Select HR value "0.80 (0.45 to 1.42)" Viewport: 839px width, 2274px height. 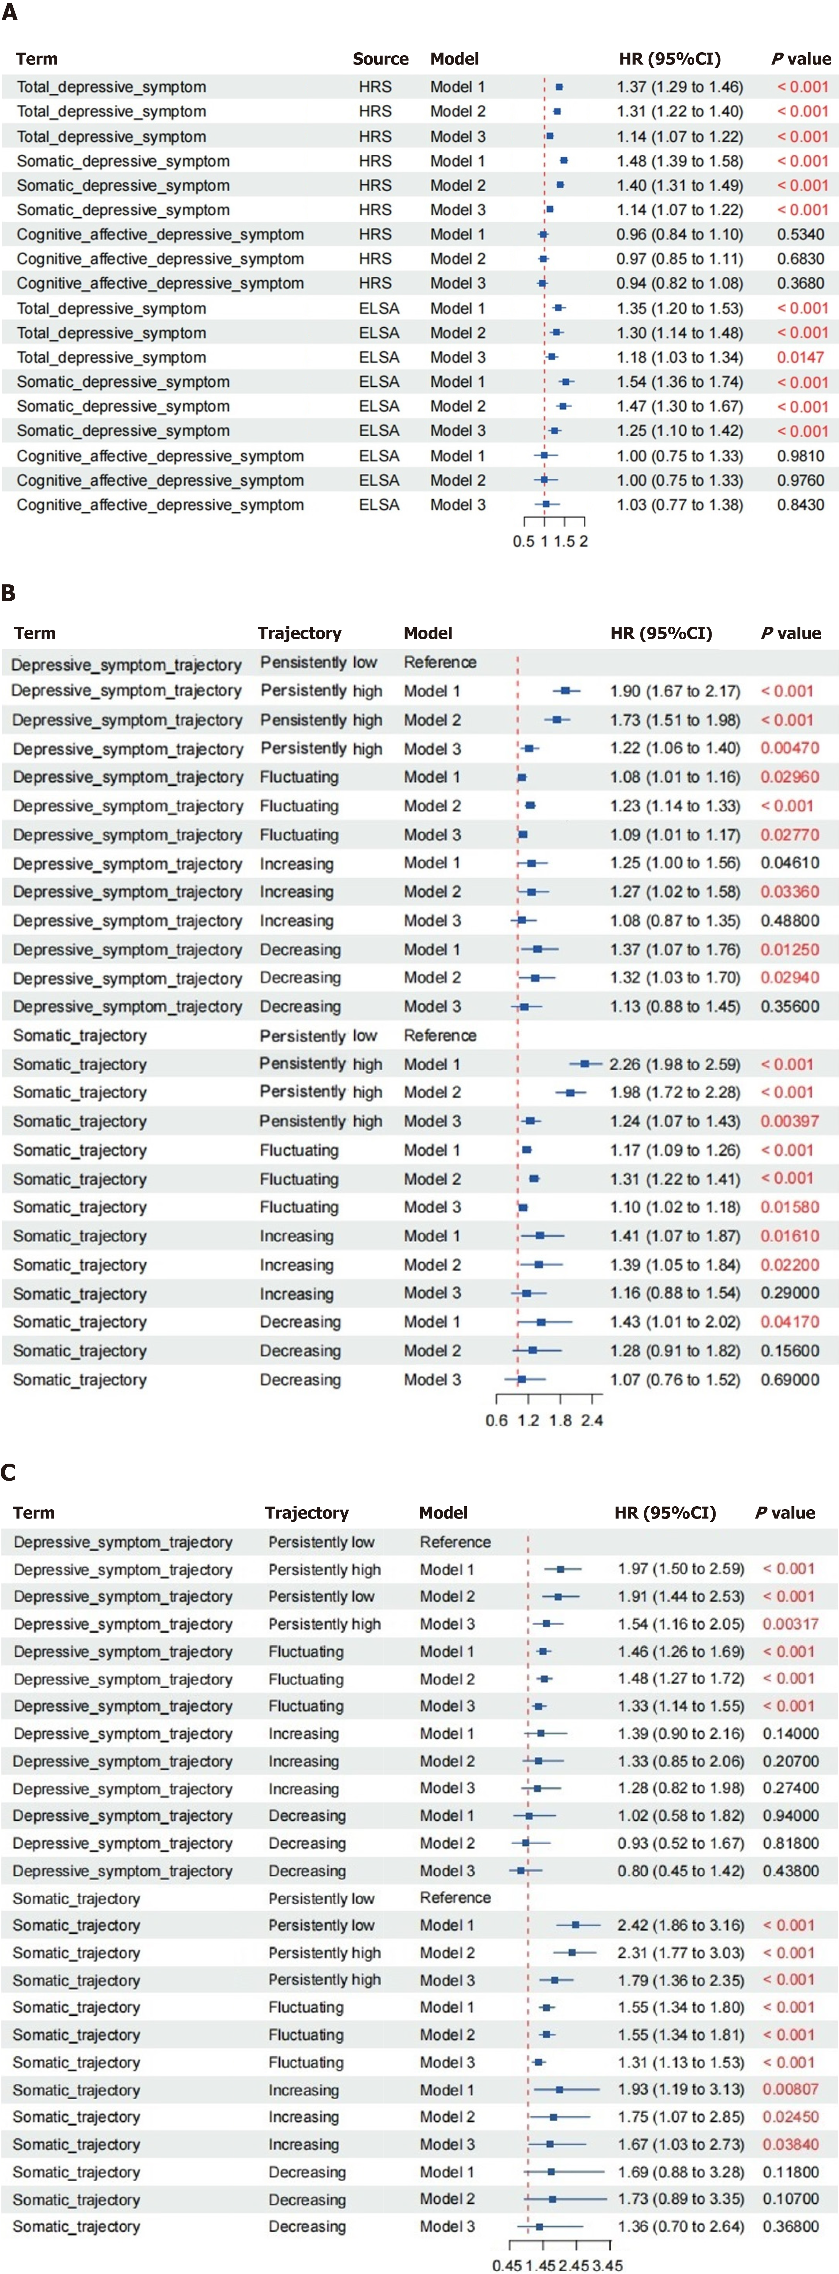(x=681, y=1871)
